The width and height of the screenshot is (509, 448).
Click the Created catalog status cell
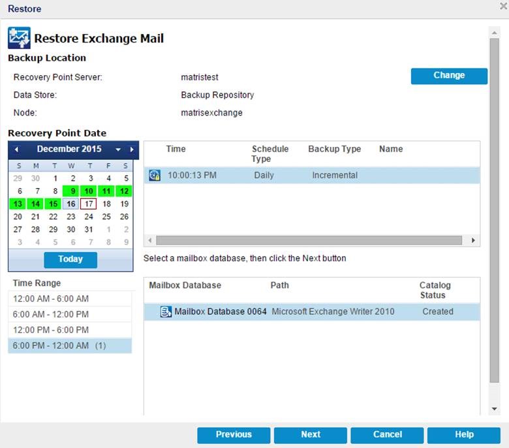(438, 312)
